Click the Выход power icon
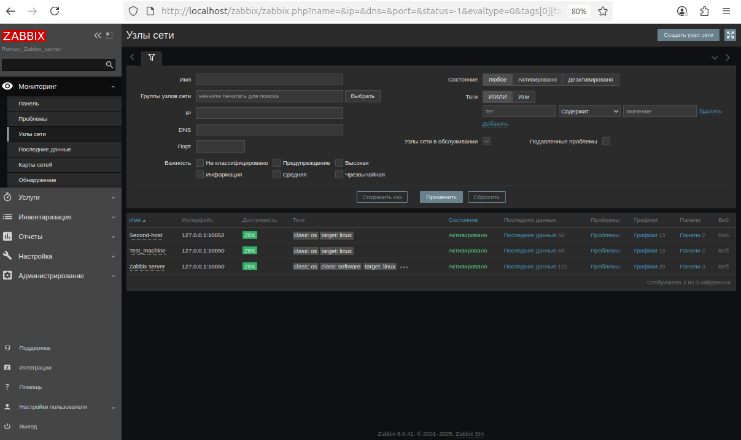741x440 pixels. (7, 426)
